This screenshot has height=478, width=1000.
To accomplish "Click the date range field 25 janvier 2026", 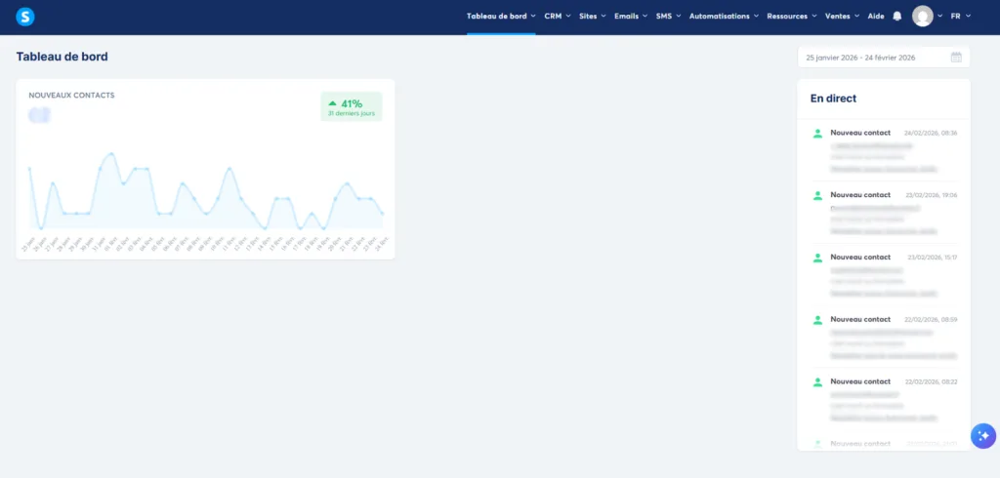I will [883, 58].
